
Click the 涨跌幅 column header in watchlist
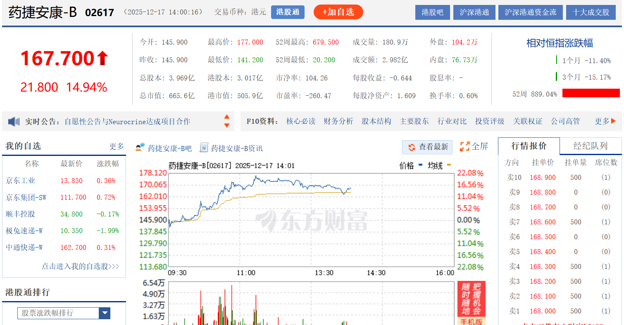pyautogui.click(x=108, y=164)
